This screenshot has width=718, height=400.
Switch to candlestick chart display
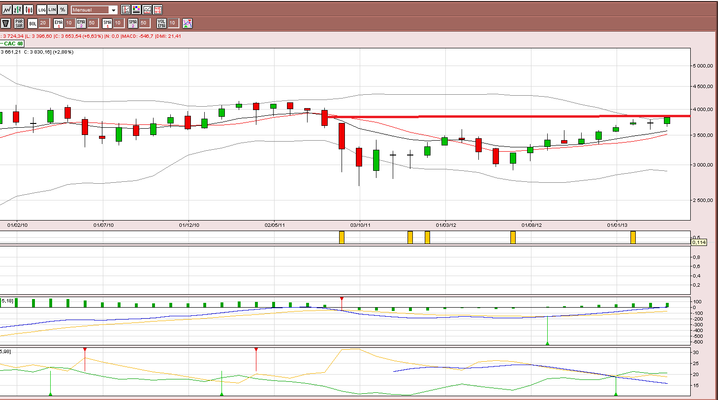click(29, 10)
